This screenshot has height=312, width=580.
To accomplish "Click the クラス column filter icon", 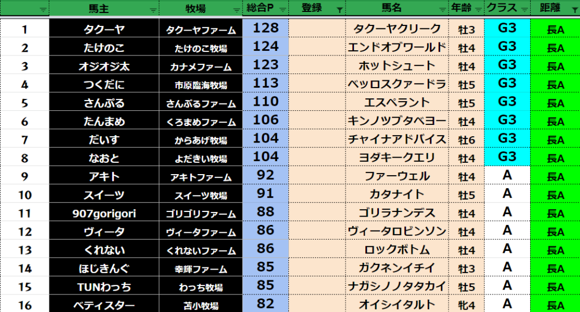I will point(524,9).
